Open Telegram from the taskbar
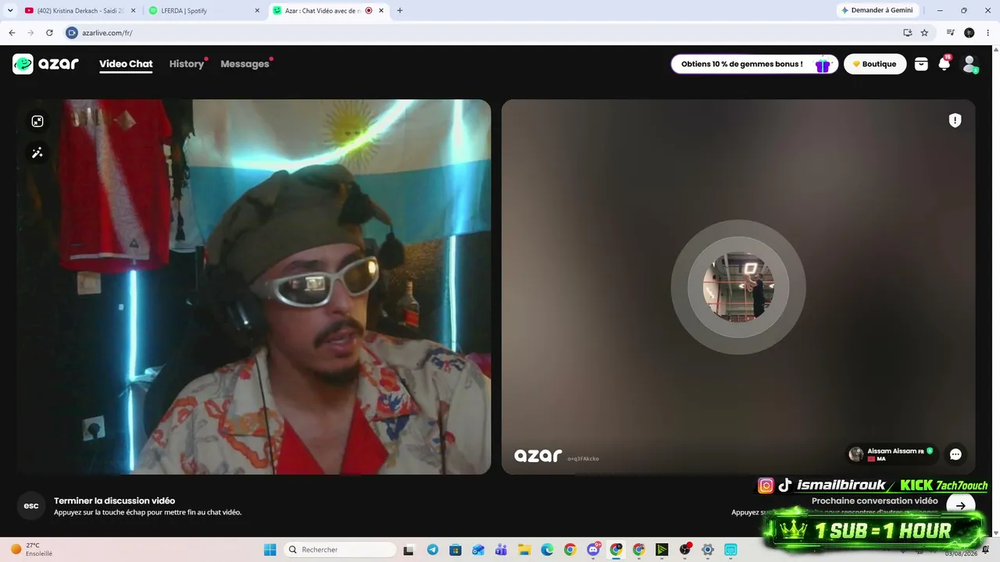Screen dimensions: 1000x562 point(433,550)
